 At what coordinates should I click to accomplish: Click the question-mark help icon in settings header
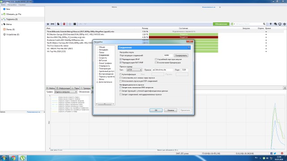(189, 48)
